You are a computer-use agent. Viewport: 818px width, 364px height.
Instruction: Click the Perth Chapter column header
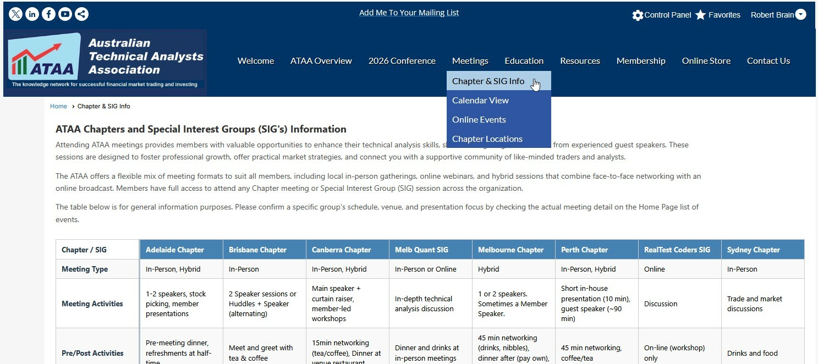tap(597, 250)
